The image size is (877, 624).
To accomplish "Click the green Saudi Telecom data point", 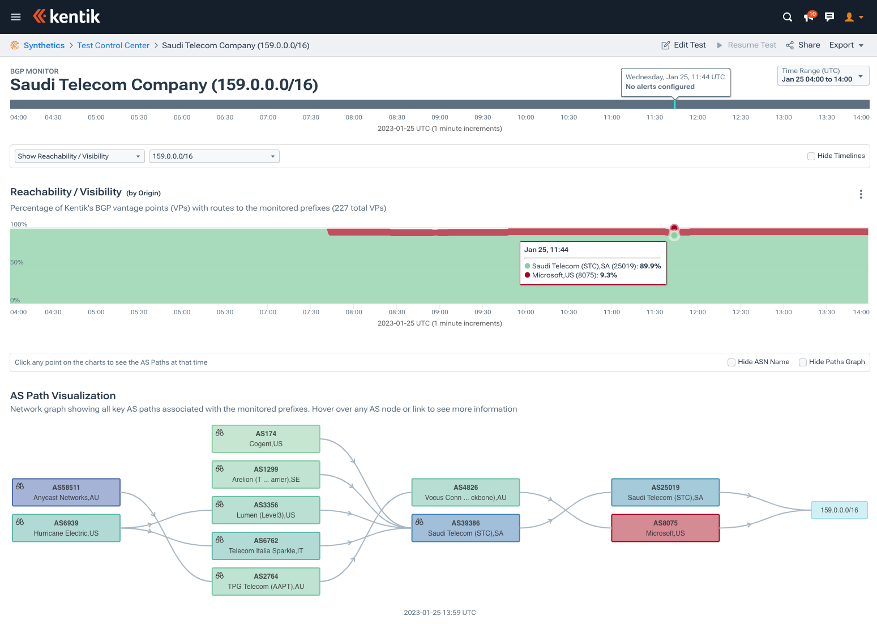I will [674, 236].
